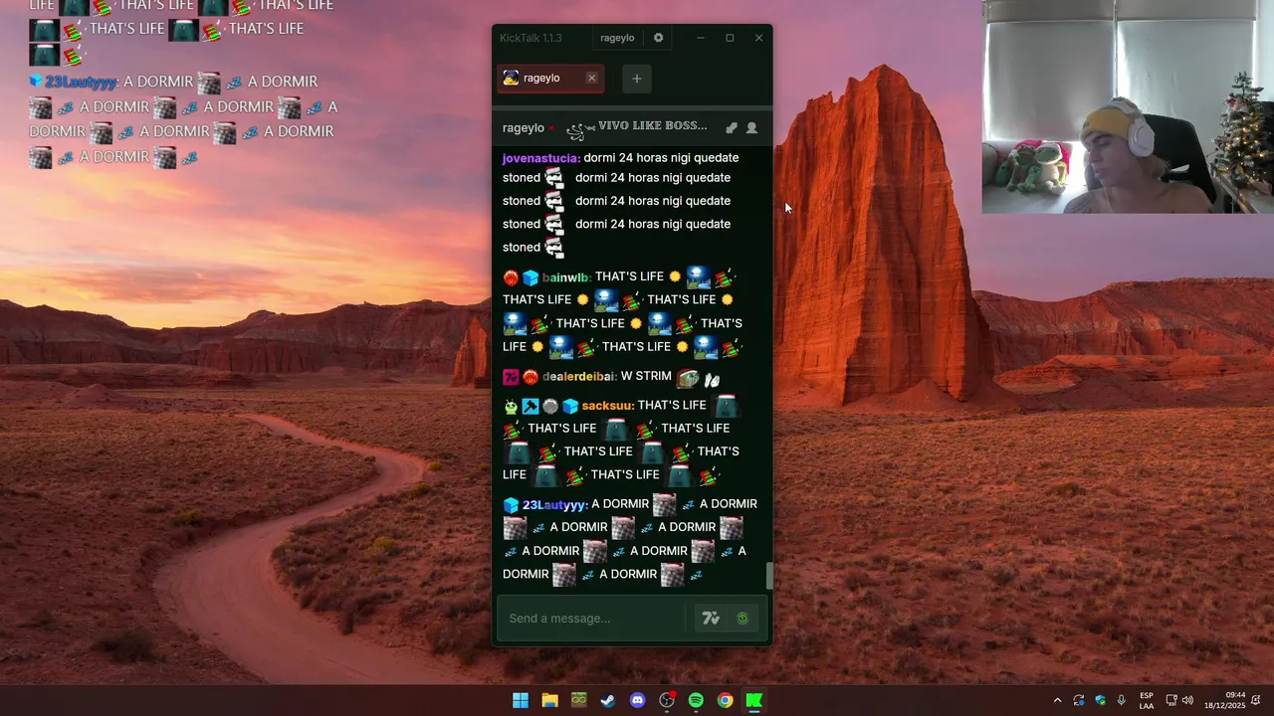Click the sync tray icon

point(1079,700)
